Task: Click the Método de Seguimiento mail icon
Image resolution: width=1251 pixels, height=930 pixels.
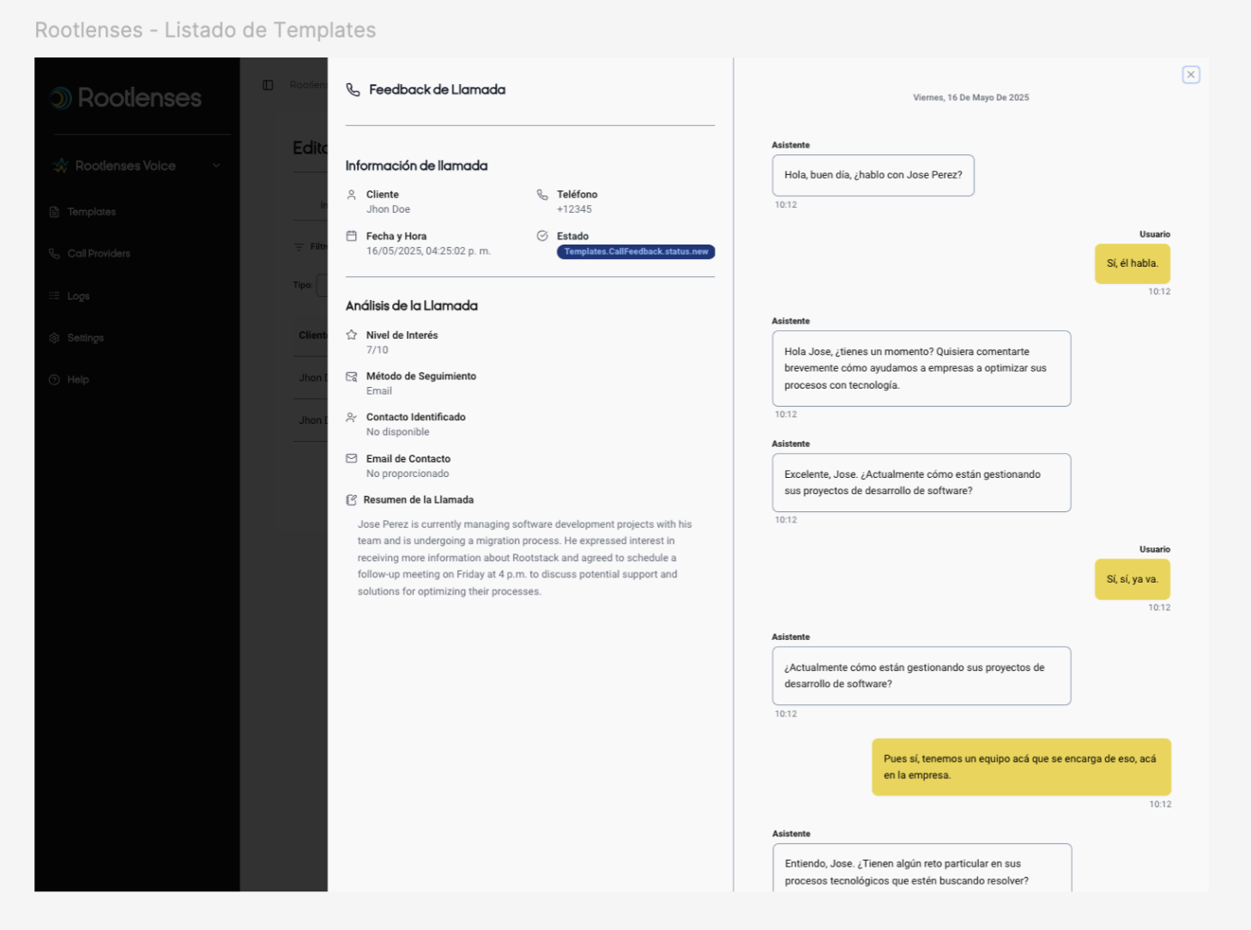Action: 351,377
